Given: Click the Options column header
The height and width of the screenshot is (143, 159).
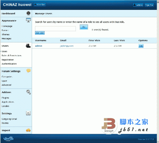Looking at the screenshot, I should pos(143,40).
